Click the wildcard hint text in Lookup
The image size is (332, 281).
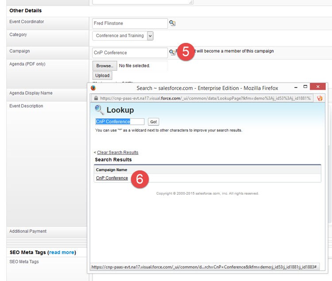pos(169,130)
